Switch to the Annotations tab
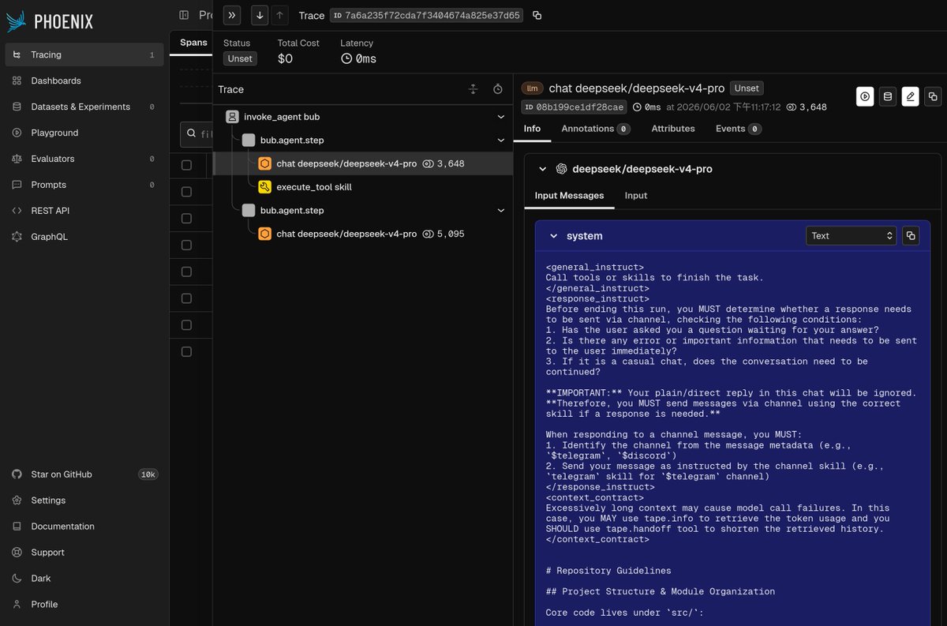This screenshot has width=947, height=626. click(x=596, y=129)
